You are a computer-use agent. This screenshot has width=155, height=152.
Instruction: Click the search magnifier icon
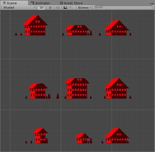pos(97,7)
